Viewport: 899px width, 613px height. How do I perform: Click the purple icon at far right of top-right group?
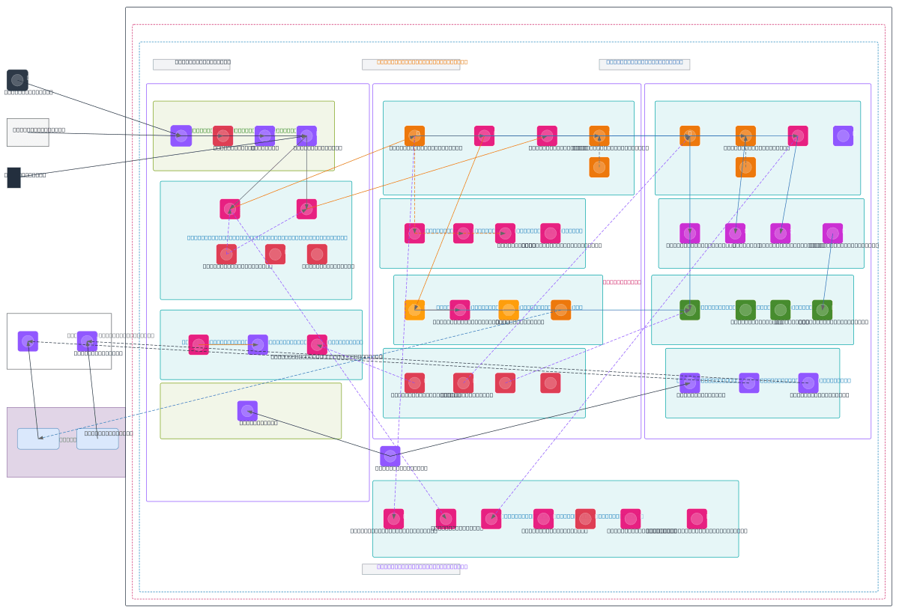[843, 135]
